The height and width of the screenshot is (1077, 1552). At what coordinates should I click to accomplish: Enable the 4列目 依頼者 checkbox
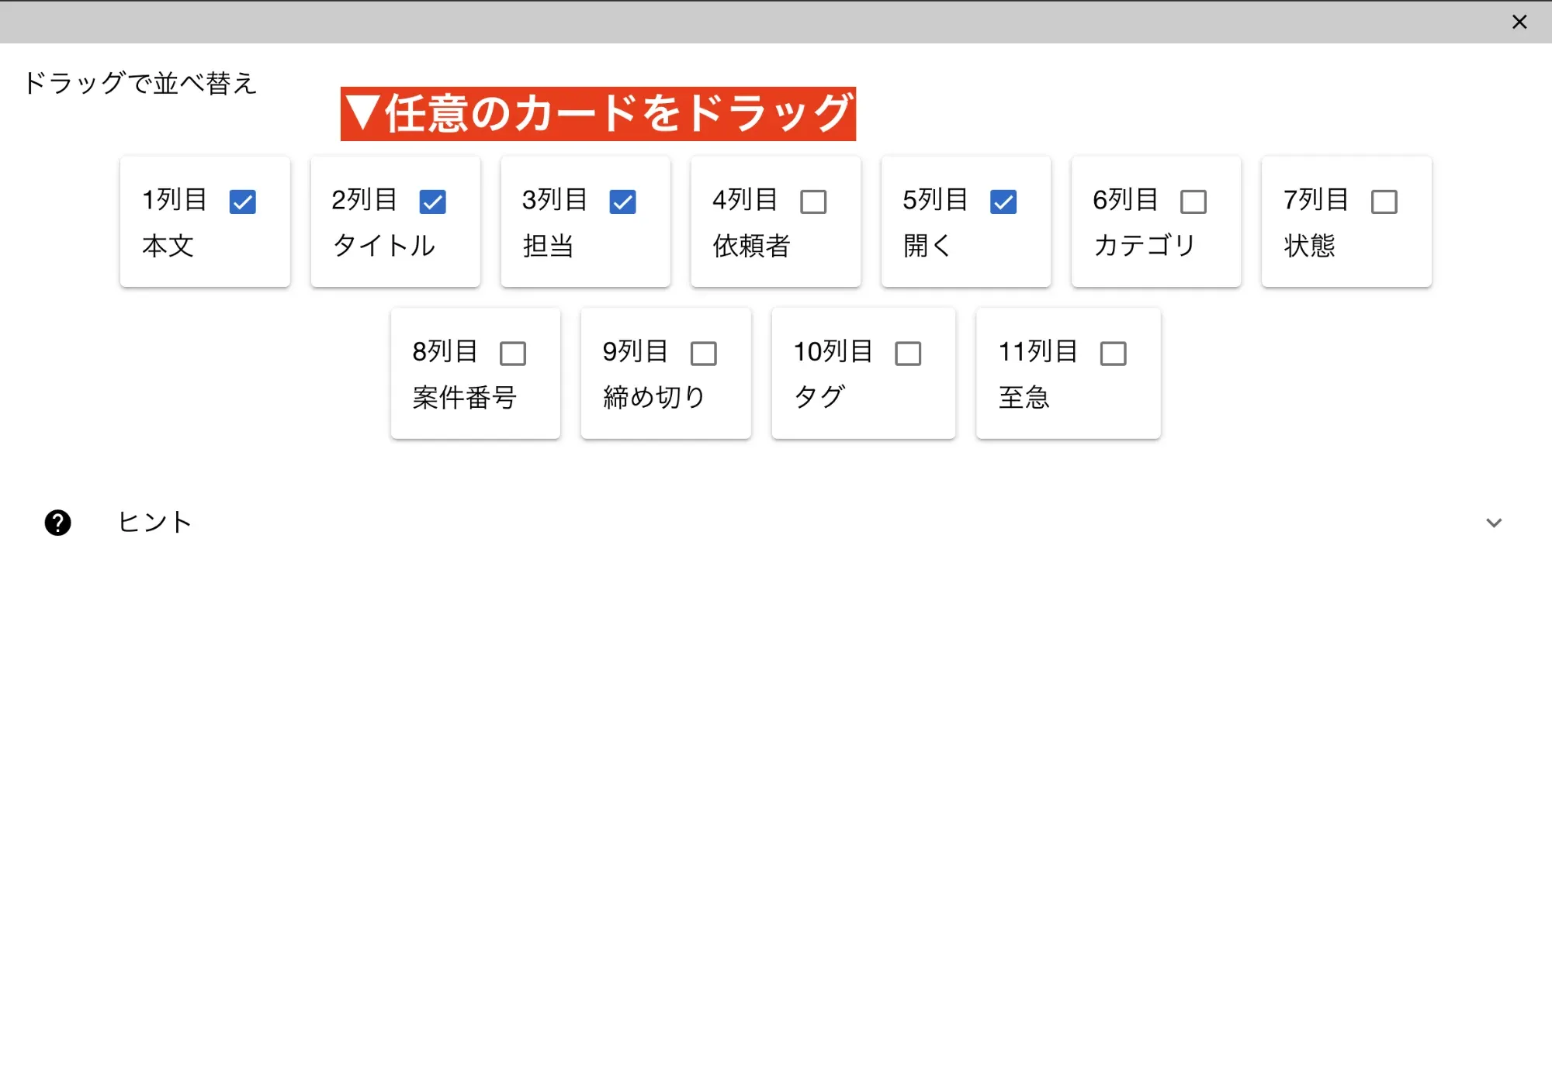(x=812, y=202)
